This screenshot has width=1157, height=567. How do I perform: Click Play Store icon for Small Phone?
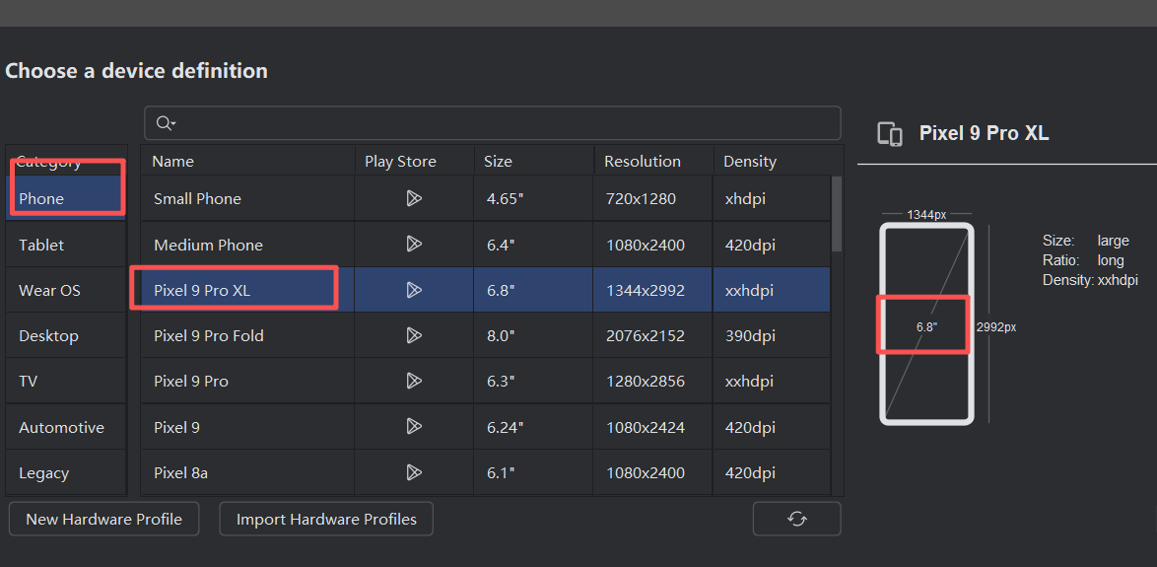pyautogui.click(x=414, y=198)
